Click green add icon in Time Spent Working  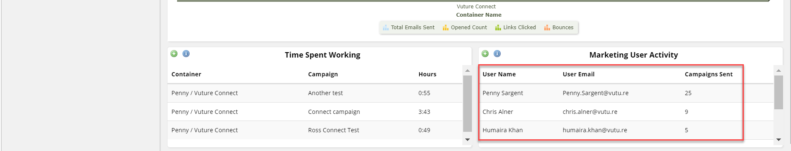[174, 54]
